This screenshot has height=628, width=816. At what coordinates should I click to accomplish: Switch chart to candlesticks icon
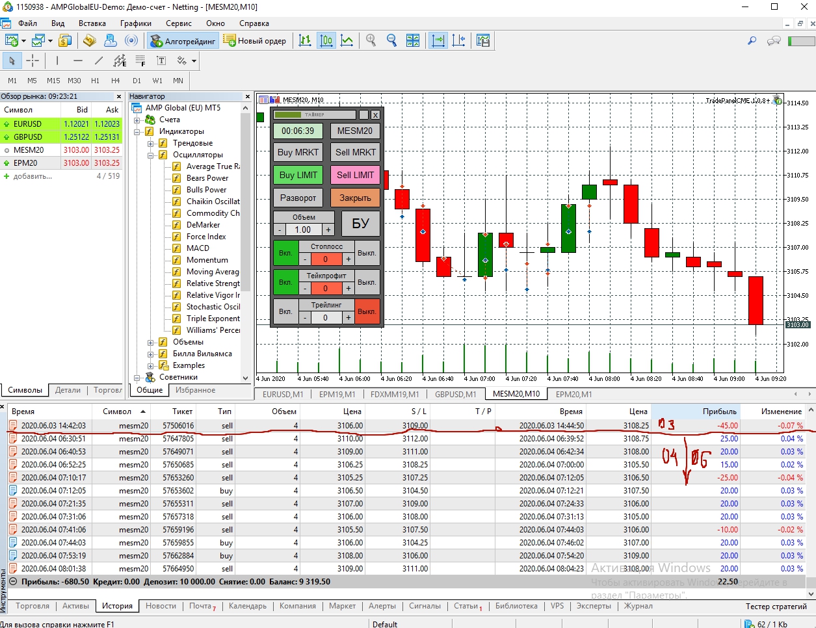click(326, 41)
